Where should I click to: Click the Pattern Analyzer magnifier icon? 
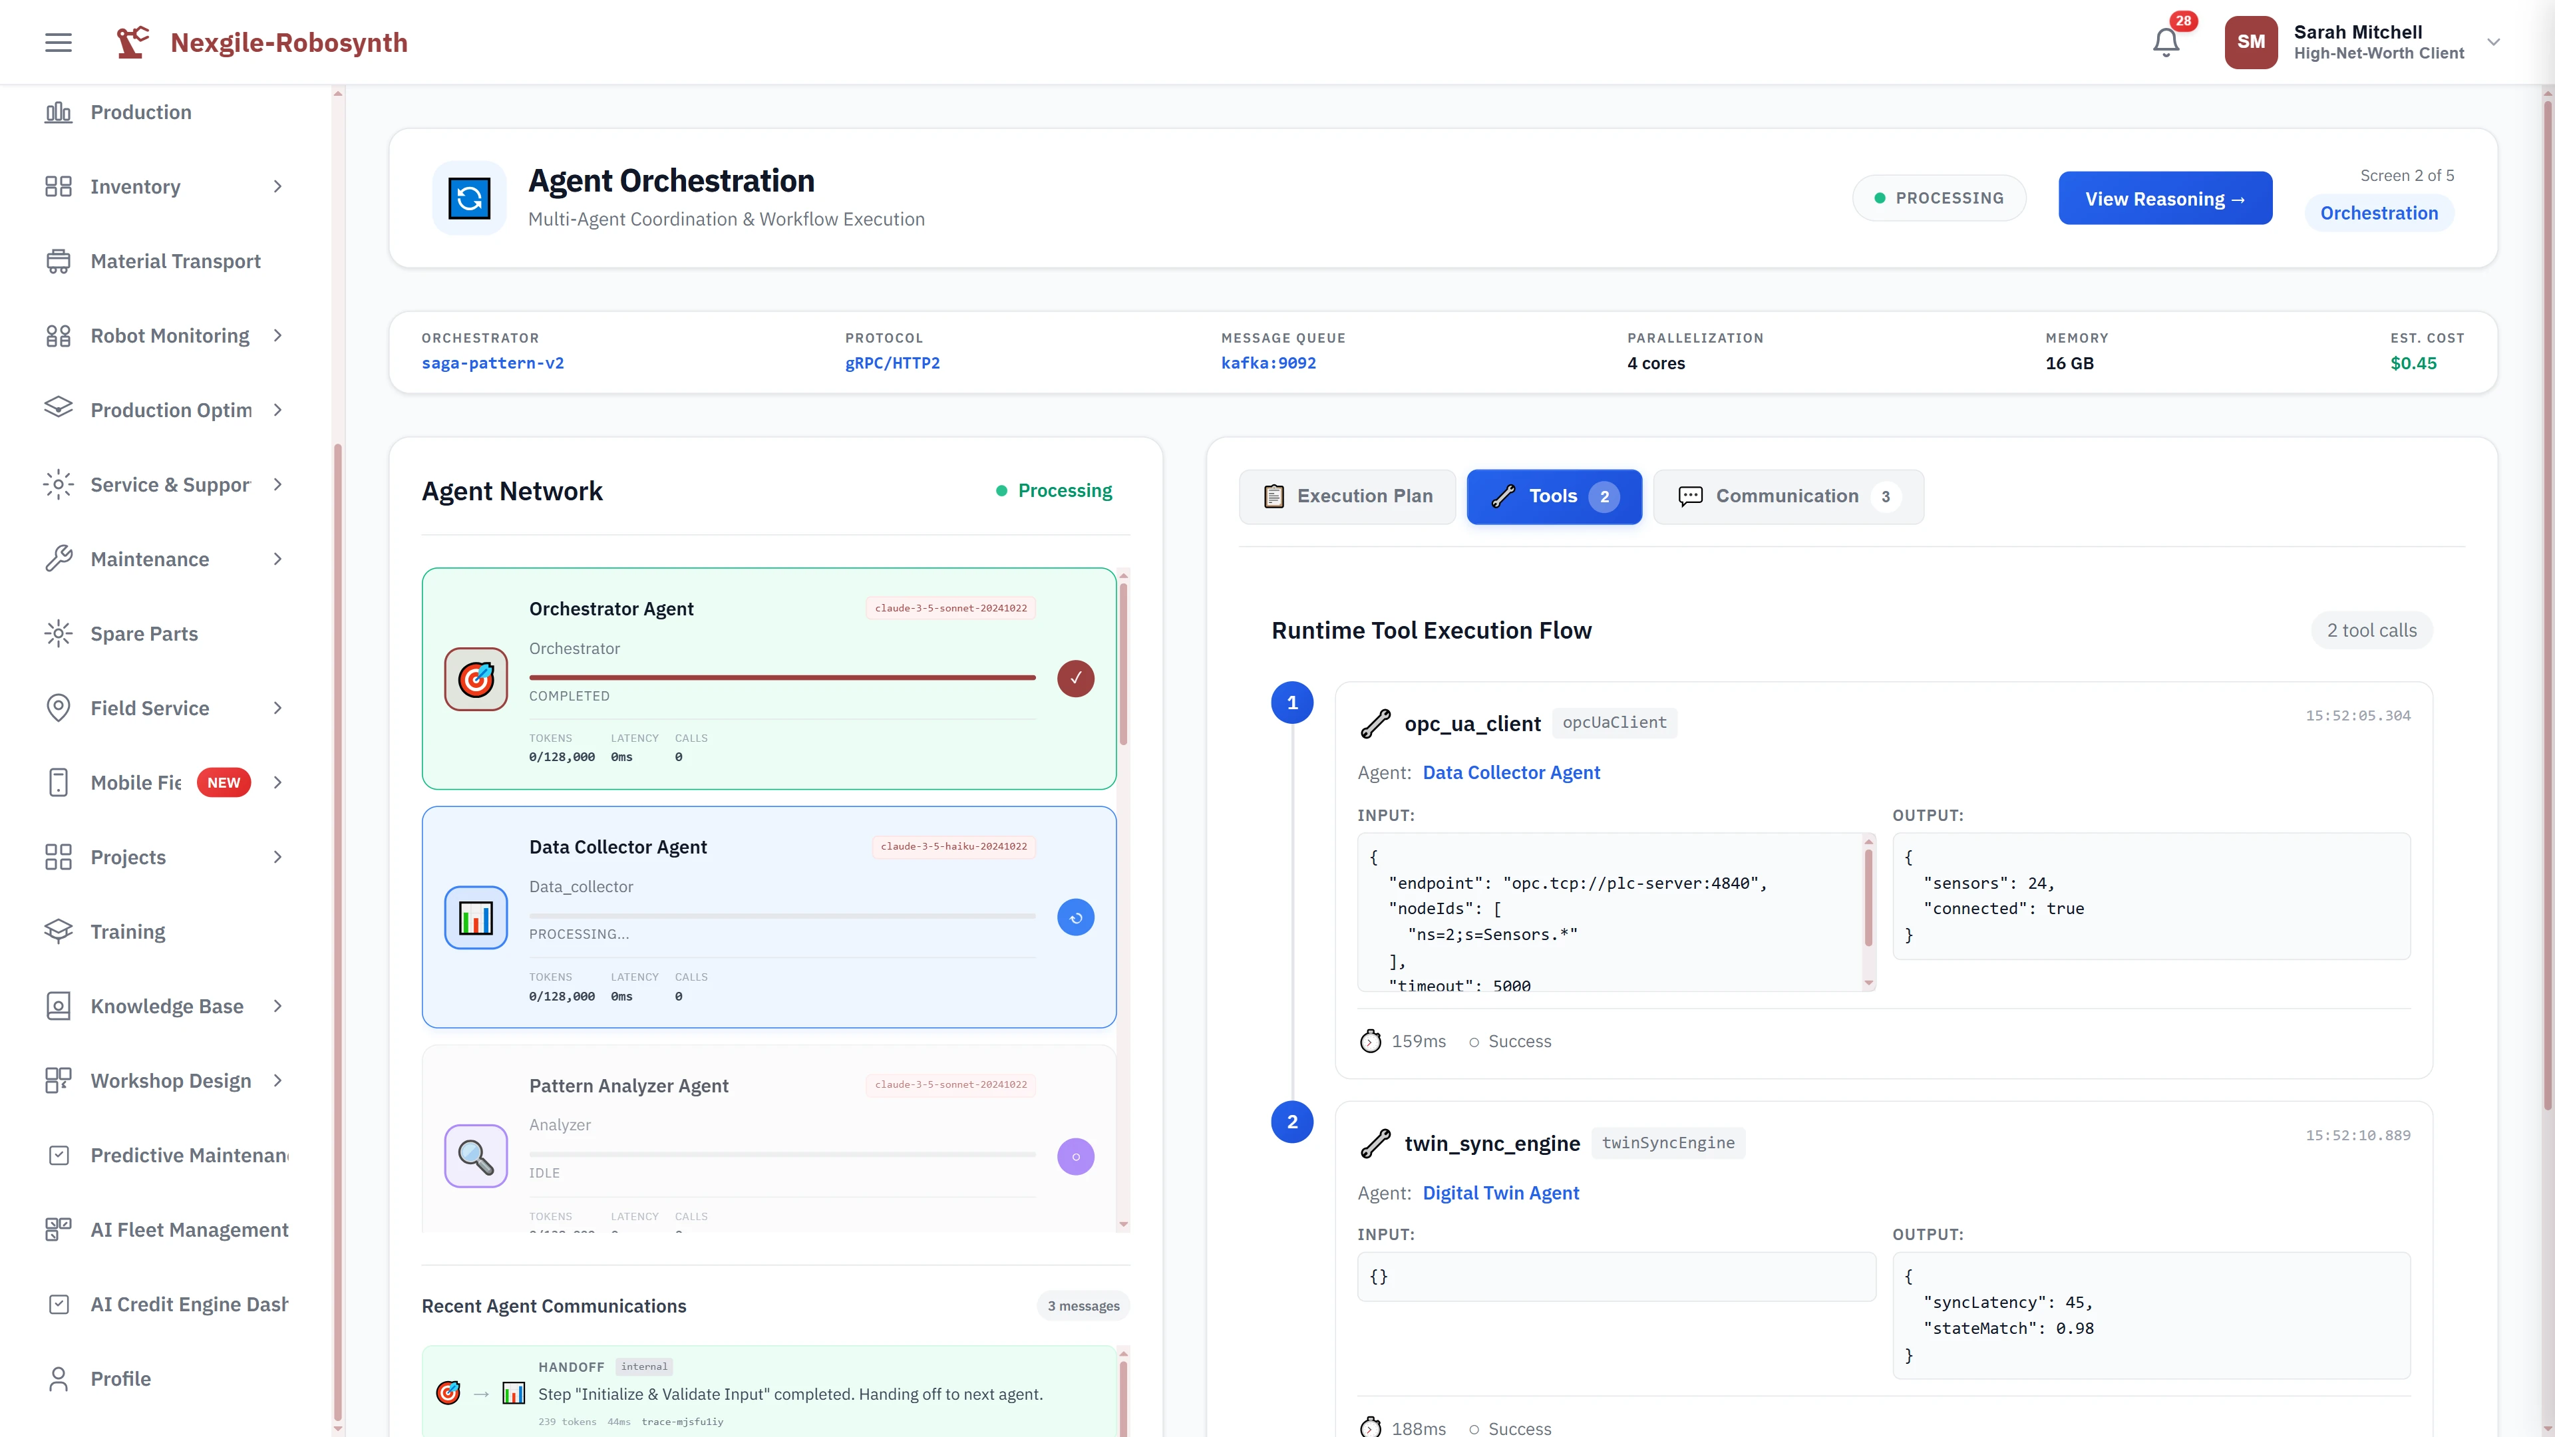point(476,1156)
